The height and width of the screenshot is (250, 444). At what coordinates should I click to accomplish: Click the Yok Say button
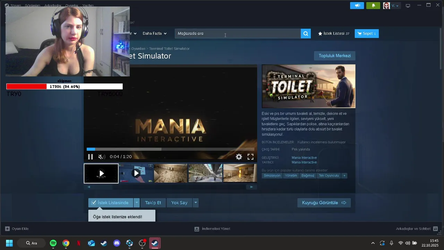pyautogui.click(x=179, y=203)
